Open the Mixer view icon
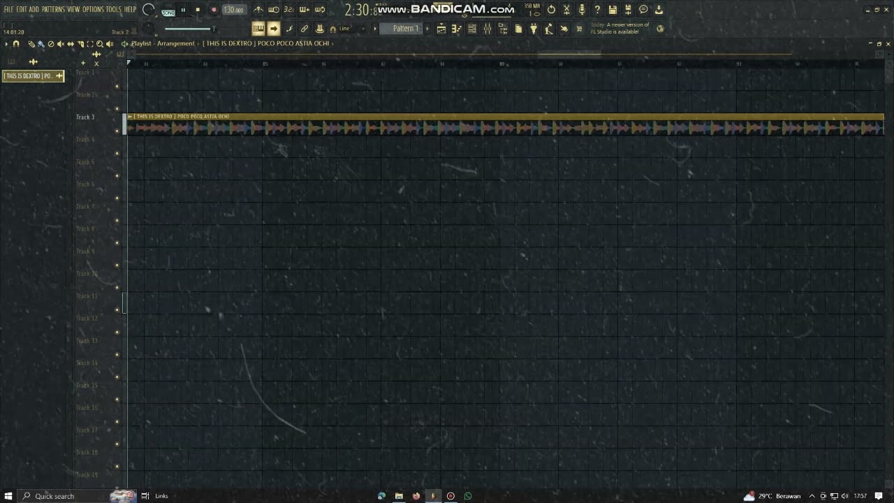Viewport: 894px width, 503px height. coord(487,29)
